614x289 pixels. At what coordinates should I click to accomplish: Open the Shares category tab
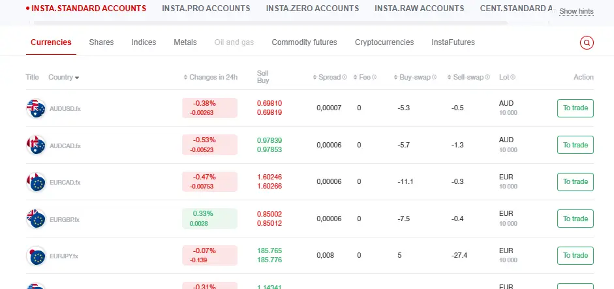101,42
